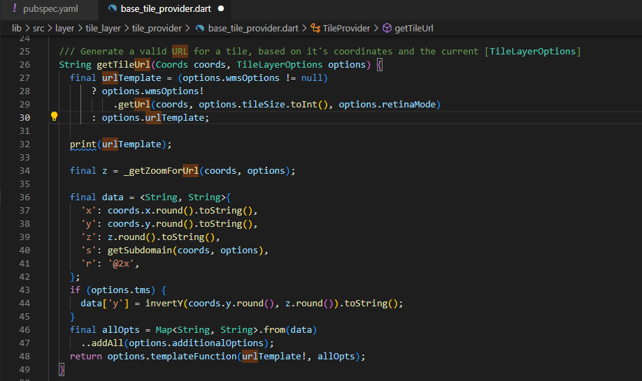
Task: Click invertY on line 44
Action: pyautogui.click(x=164, y=304)
